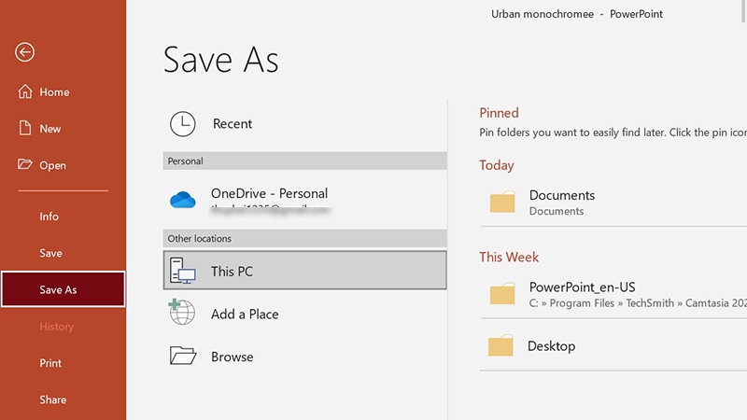Open the PowerPoint_en-US folder entry
Screen dimensions: 747x420
[x=613, y=294]
